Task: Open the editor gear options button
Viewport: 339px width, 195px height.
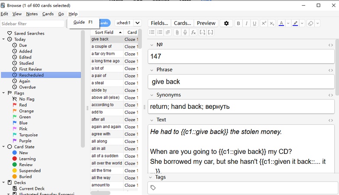Action: coord(226,23)
